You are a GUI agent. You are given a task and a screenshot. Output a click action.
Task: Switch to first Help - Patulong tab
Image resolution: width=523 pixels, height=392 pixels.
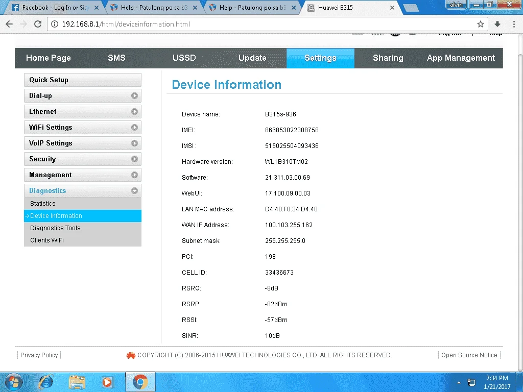pos(153,7)
